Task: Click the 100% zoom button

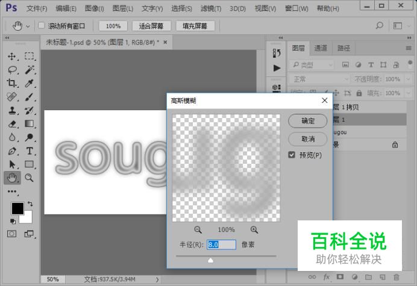Action: tap(113, 26)
